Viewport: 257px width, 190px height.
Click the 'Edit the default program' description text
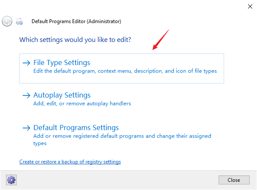click(125, 71)
